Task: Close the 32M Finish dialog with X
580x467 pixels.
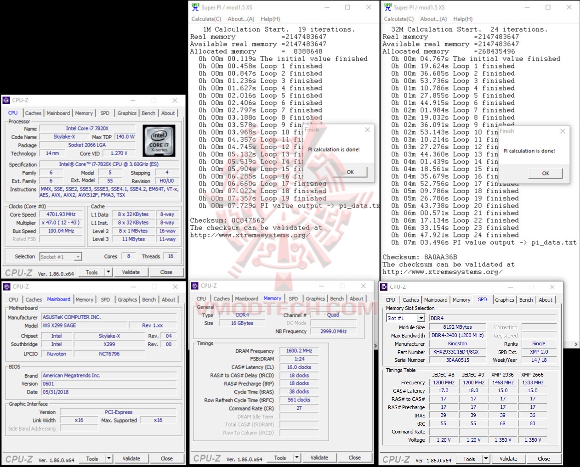Action: click(x=563, y=131)
